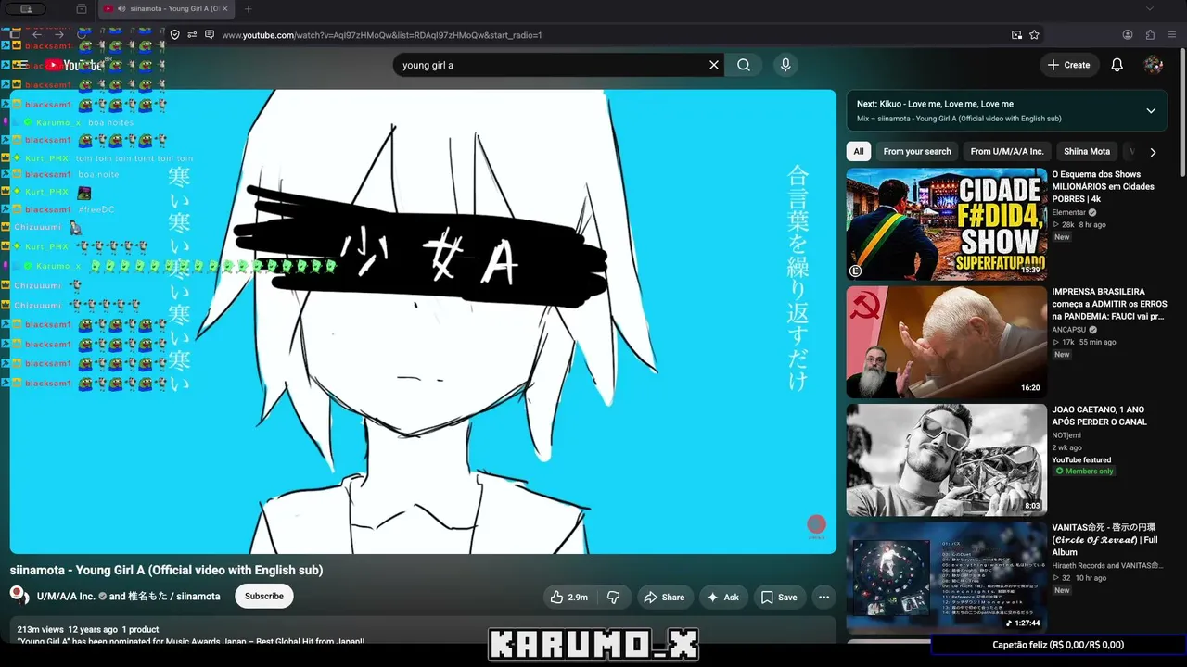The height and width of the screenshot is (667, 1187).
Task: Select the 'From U/M/A/A Inc.' chip
Action: (x=1007, y=152)
